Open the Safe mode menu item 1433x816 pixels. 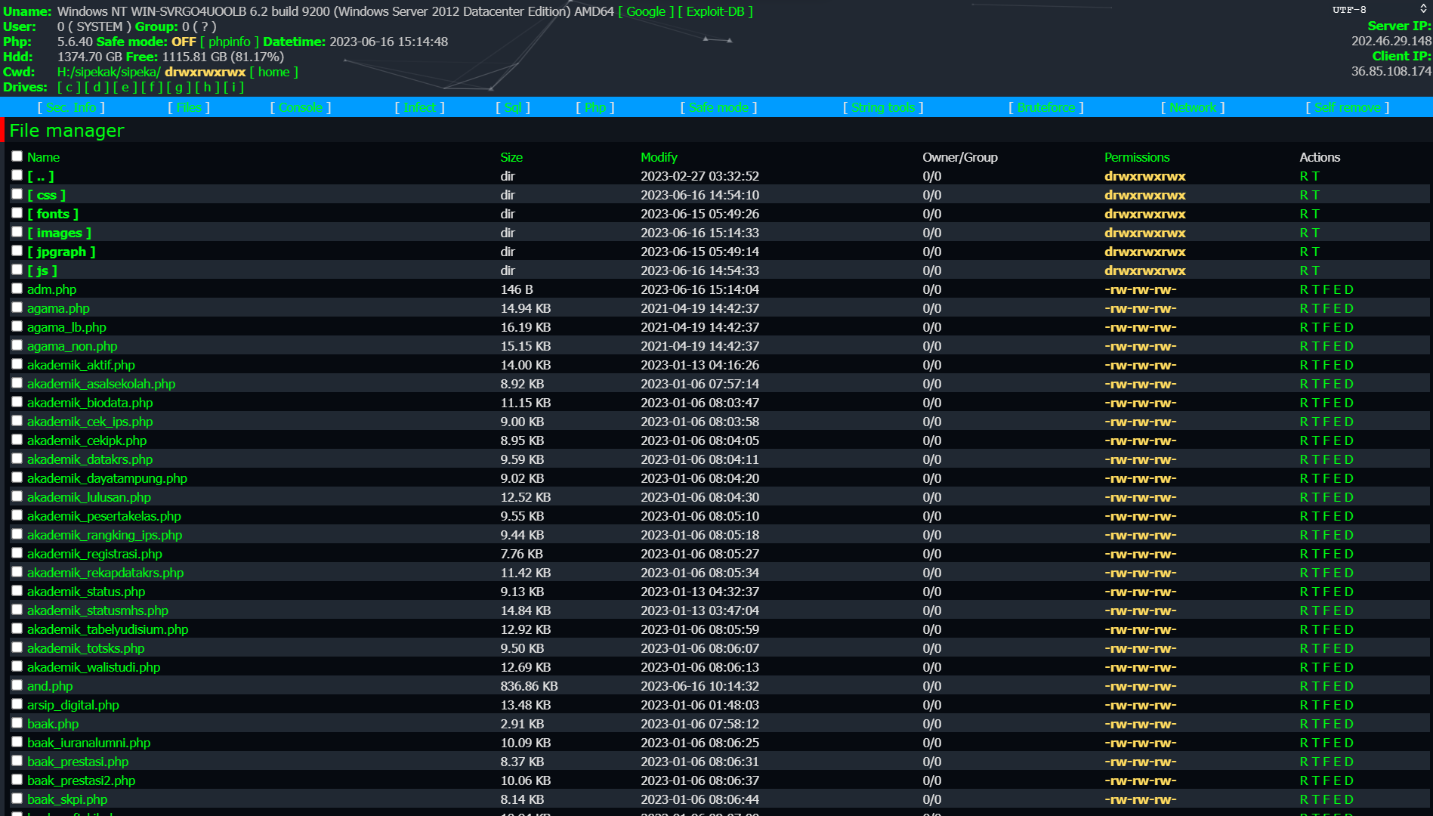point(718,107)
